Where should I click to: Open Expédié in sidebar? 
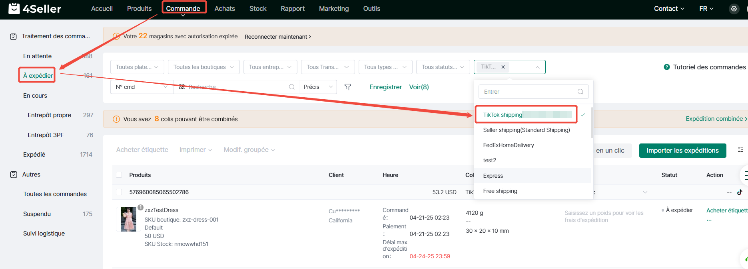coord(34,155)
